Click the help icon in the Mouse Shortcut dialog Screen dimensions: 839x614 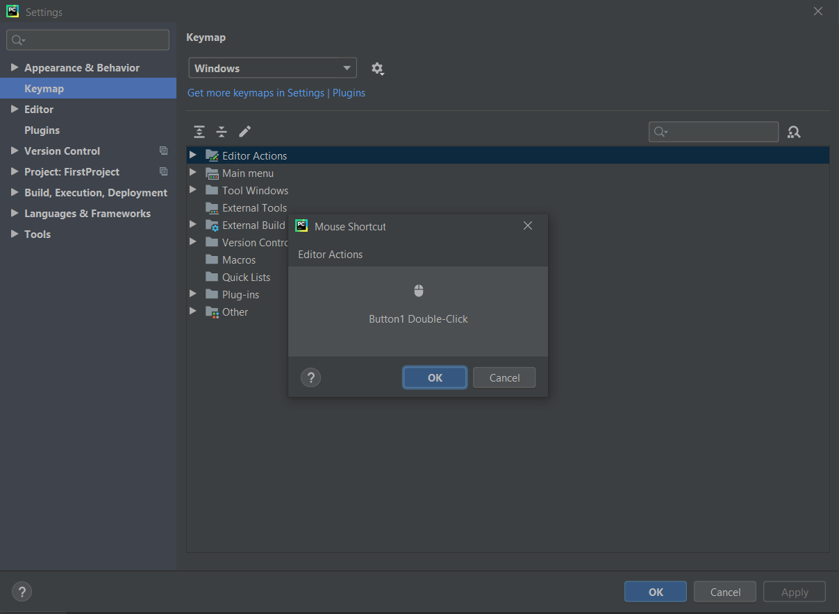click(x=310, y=377)
